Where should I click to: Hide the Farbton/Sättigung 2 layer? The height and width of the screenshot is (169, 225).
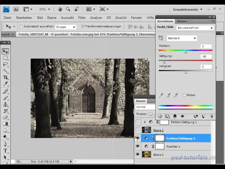coord(138,138)
